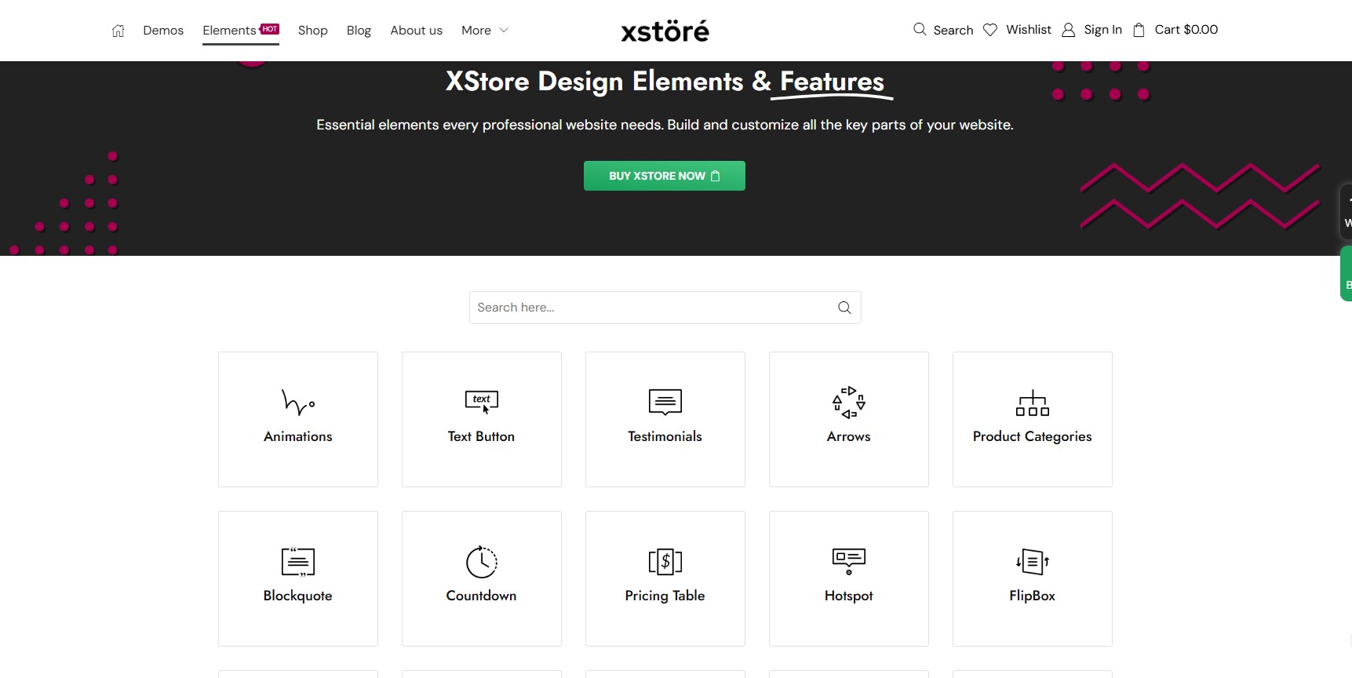Screen dimensions: 1352x678
Task: Click the xstore logo
Action: point(665,31)
